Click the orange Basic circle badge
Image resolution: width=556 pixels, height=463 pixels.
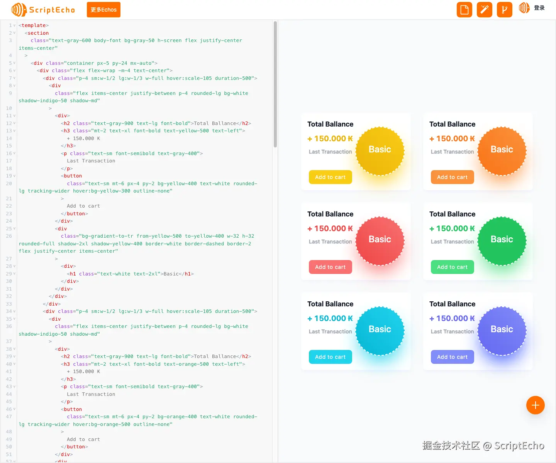[502, 151]
